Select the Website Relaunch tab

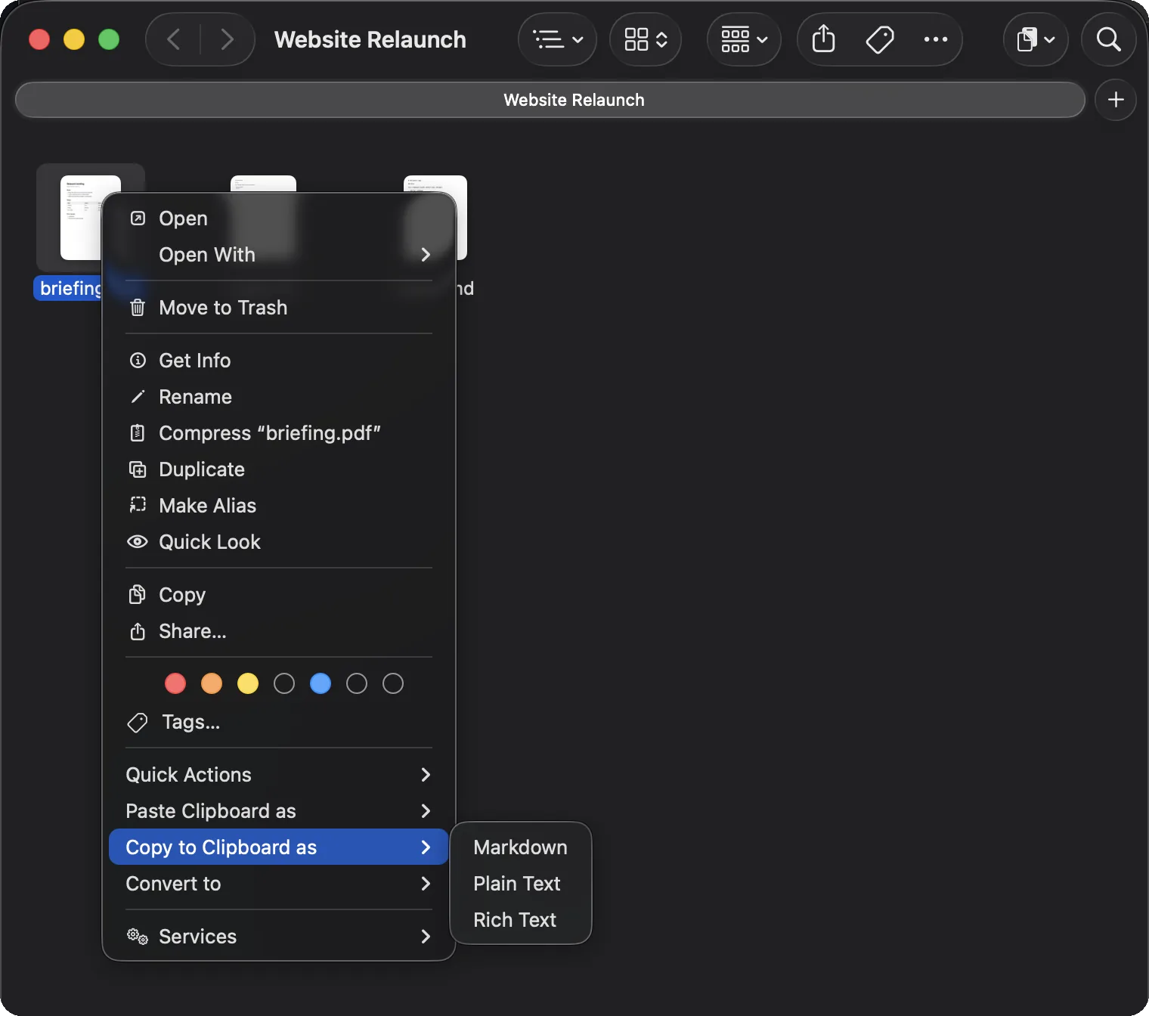[x=550, y=100]
